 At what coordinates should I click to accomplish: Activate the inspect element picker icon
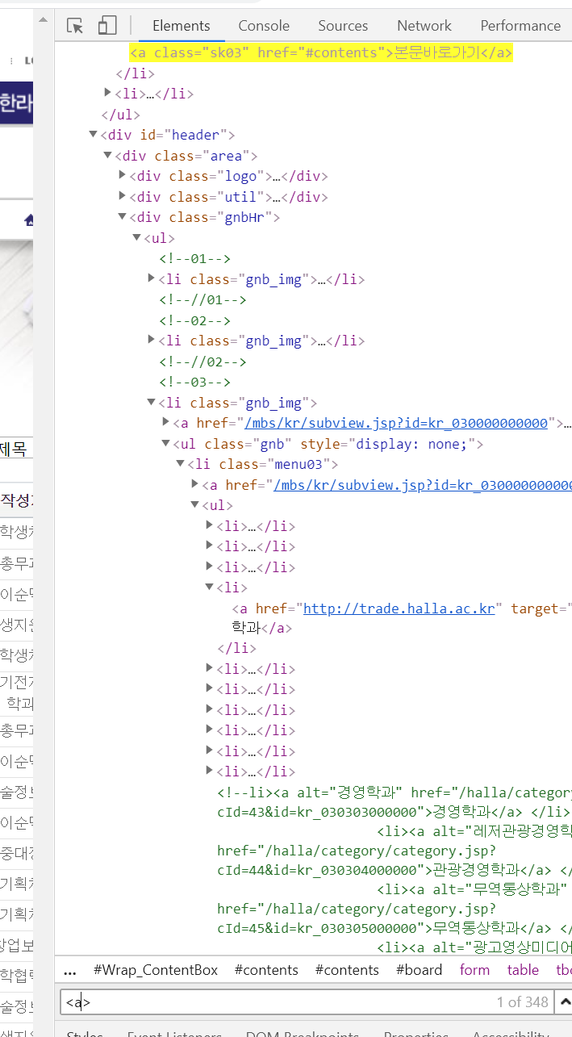coord(75,26)
